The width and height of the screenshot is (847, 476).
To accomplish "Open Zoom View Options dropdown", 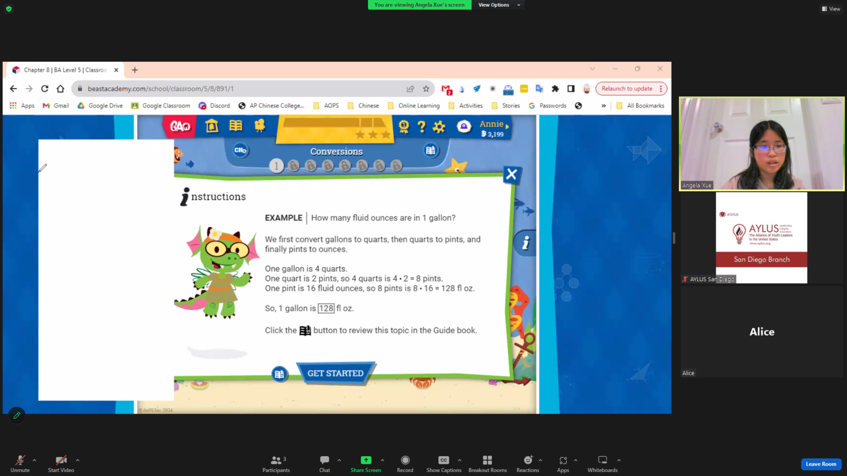I will [499, 5].
